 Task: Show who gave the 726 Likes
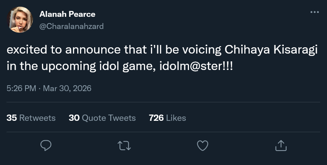167,118
